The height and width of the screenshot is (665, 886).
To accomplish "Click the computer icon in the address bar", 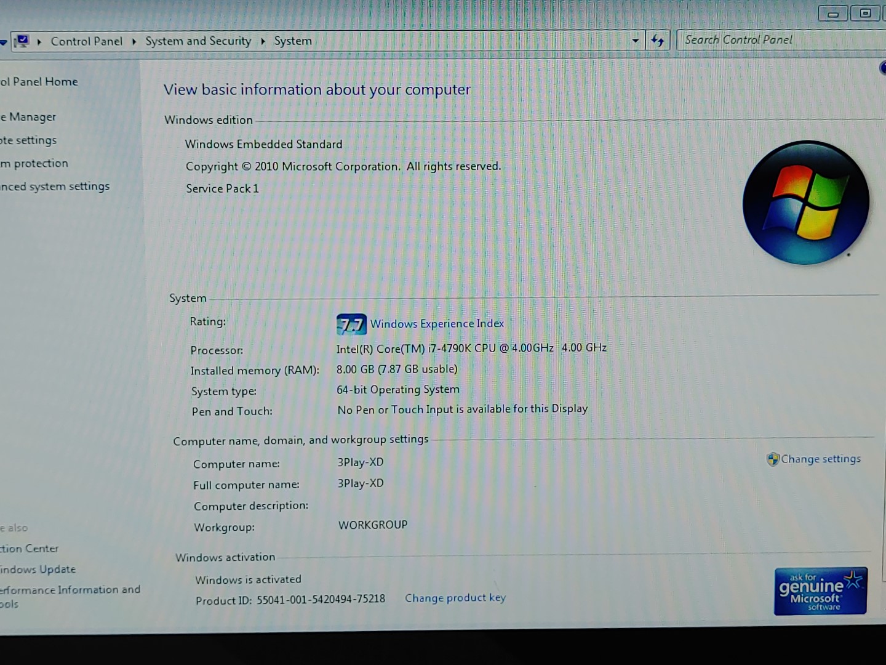I will click(22, 41).
